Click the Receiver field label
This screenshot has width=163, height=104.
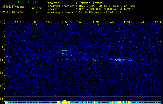pos(53,9)
